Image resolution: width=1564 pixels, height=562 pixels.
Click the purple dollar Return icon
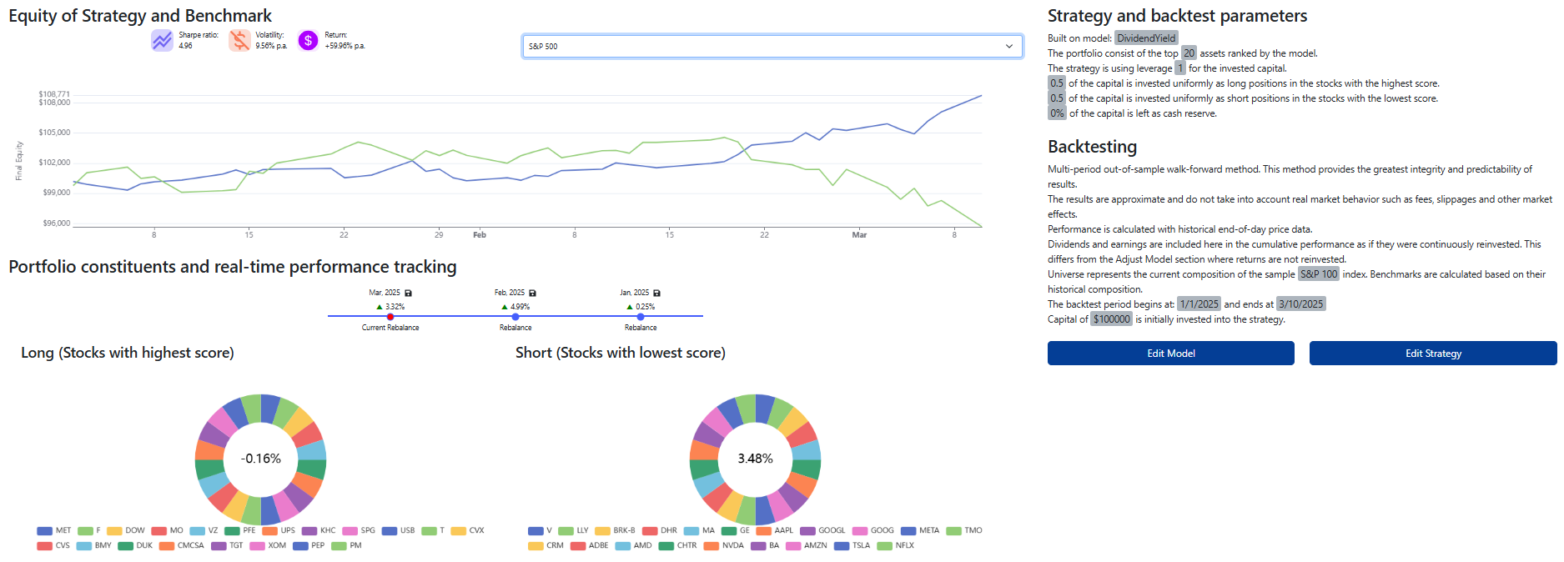click(308, 40)
